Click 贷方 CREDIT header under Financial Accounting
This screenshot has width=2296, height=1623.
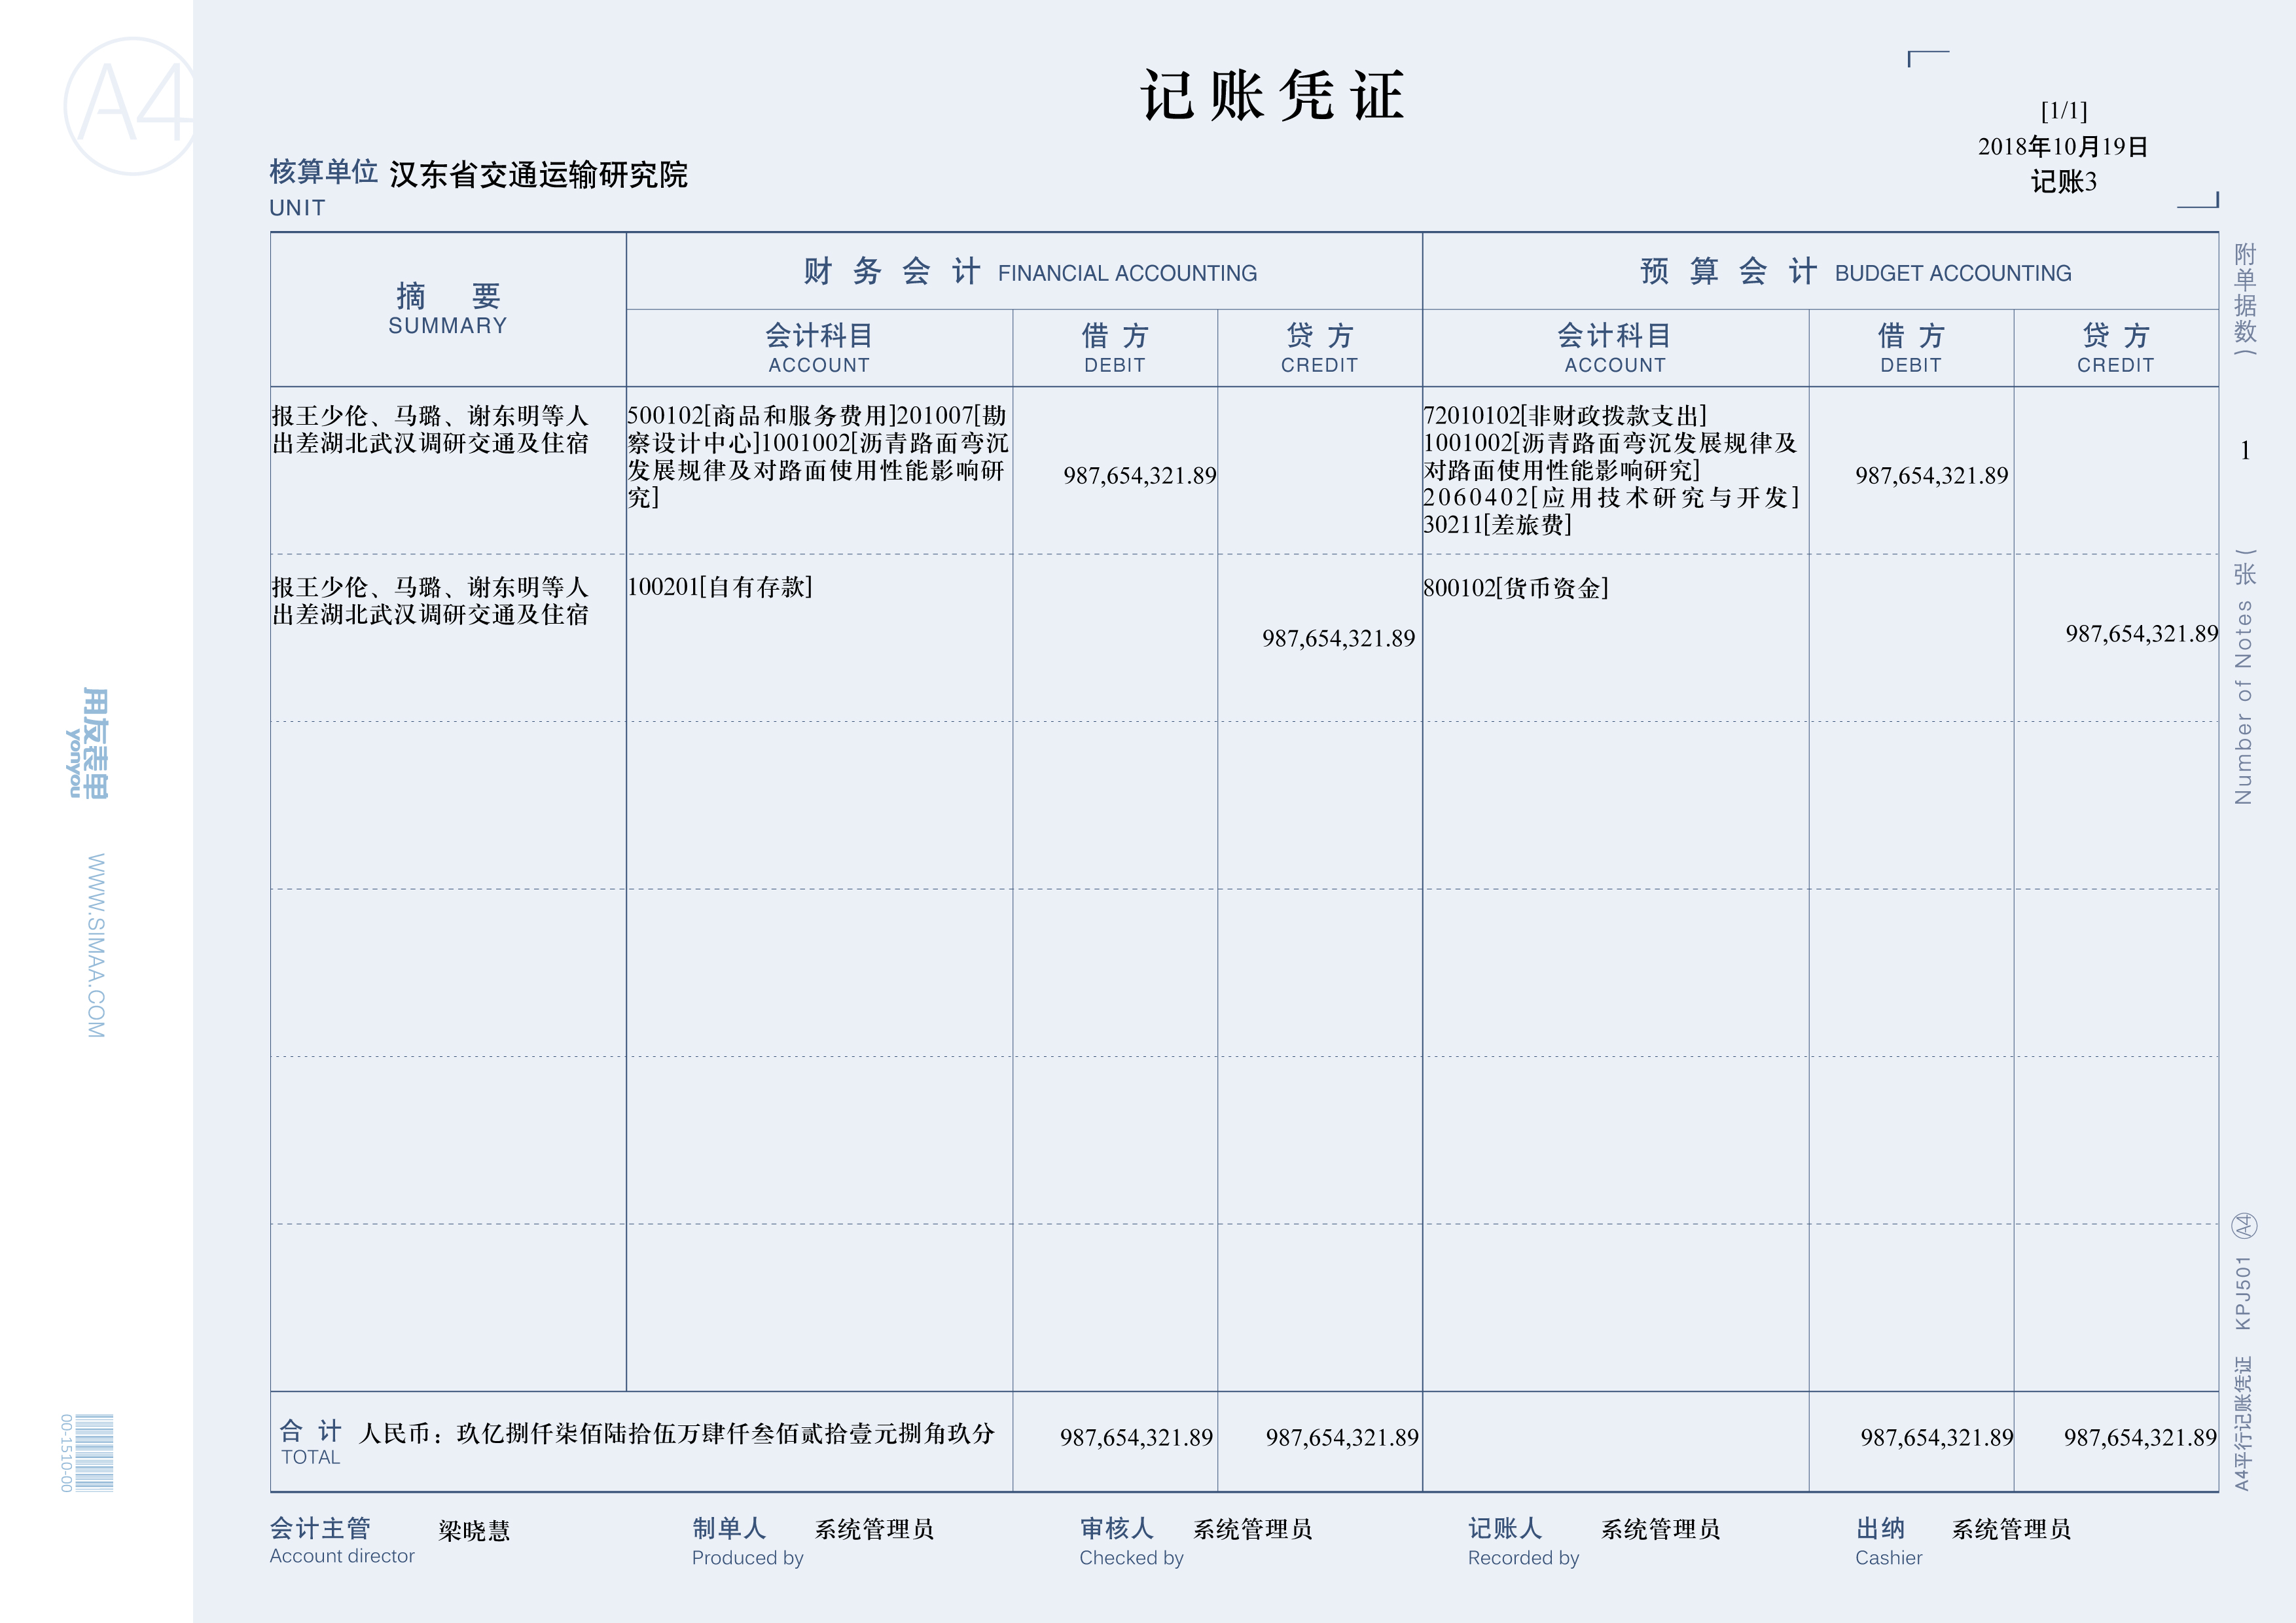1319,348
